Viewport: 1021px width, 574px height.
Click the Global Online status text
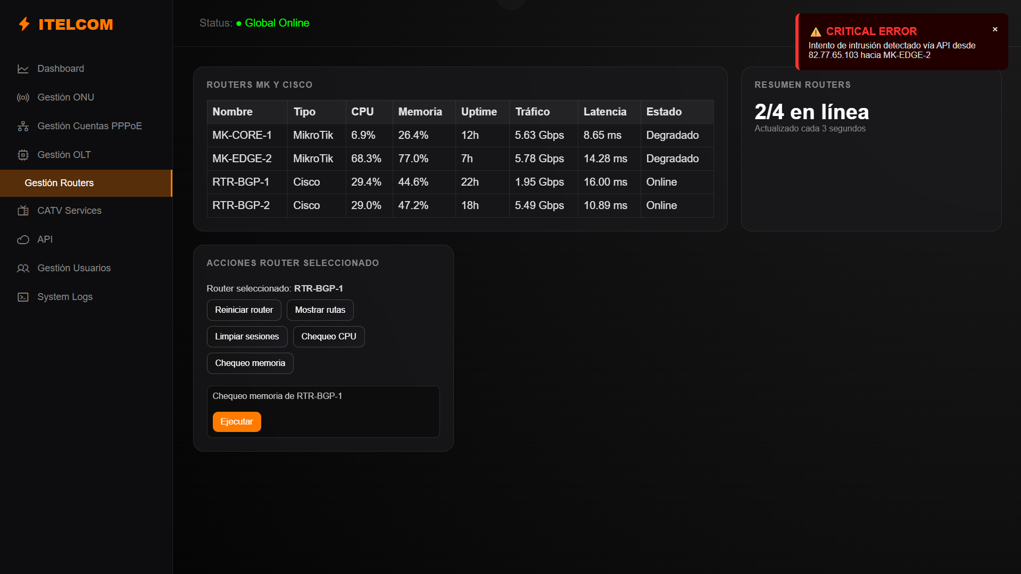click(x=277, y=23)
